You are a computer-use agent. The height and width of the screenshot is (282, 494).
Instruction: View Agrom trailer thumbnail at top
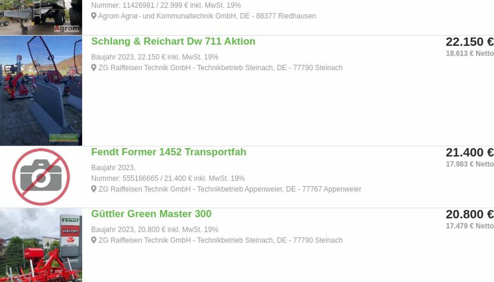pos(41,17)
